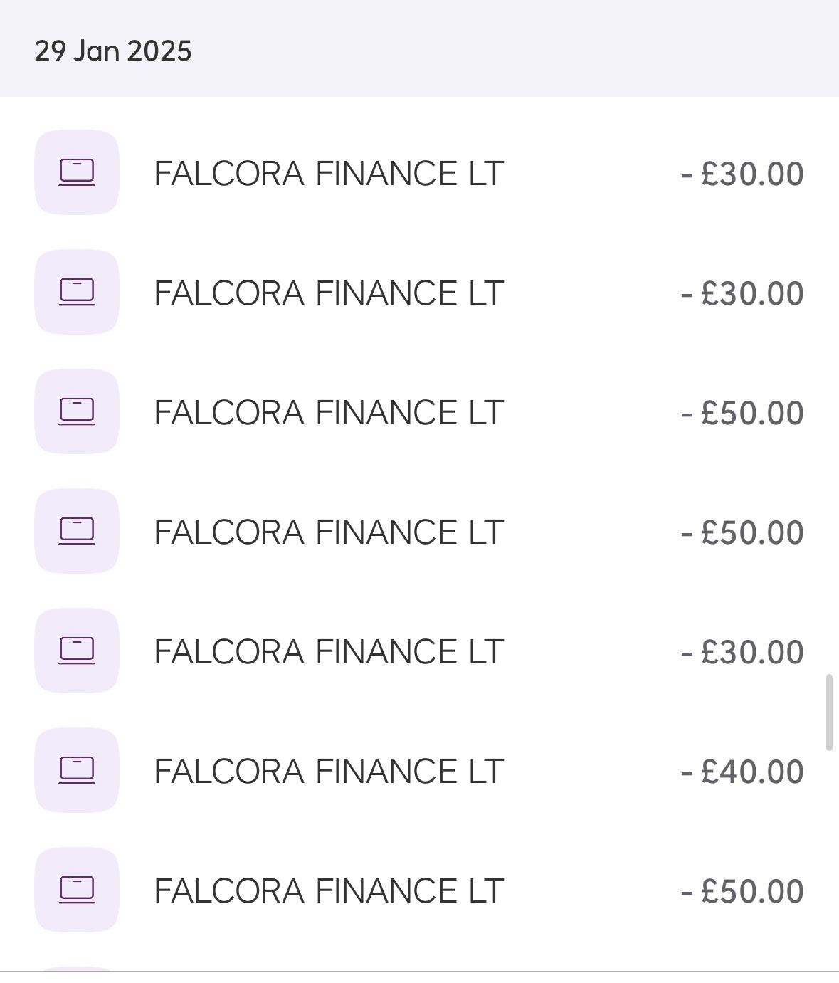839x983 pixels.
Task: Open the laptop icon of the fifth transaction
Action: click(77, 651)
